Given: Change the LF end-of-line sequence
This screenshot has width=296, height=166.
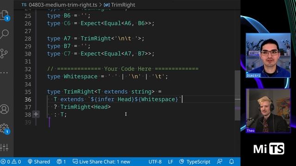Looking at the screenshot, I should coord(171,162).
